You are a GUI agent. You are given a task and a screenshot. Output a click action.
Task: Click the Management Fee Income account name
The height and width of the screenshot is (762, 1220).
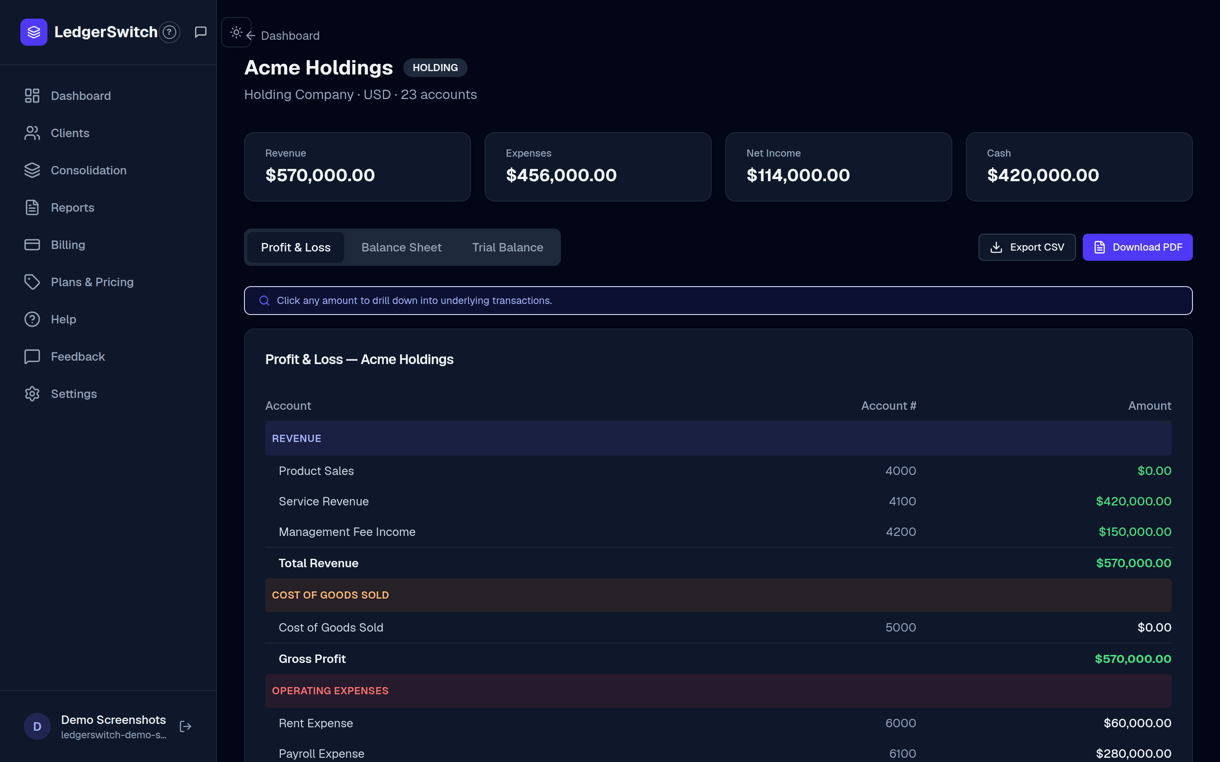347,532
